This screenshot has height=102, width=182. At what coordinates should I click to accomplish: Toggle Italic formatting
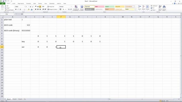pos(18,9)
